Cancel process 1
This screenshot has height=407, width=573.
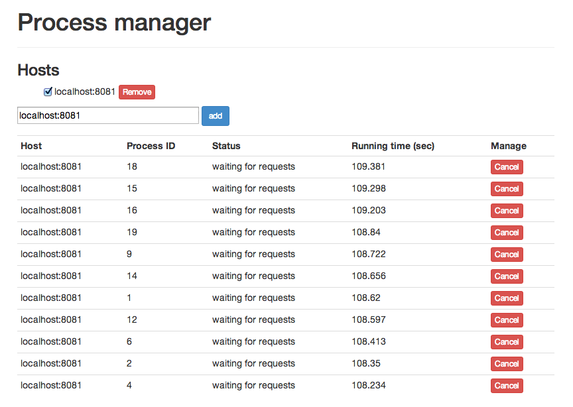[507, 298]
